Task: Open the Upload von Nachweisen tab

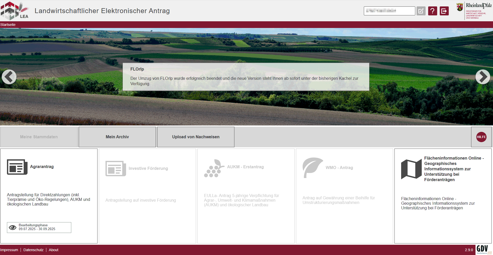Action: point(196,137)
